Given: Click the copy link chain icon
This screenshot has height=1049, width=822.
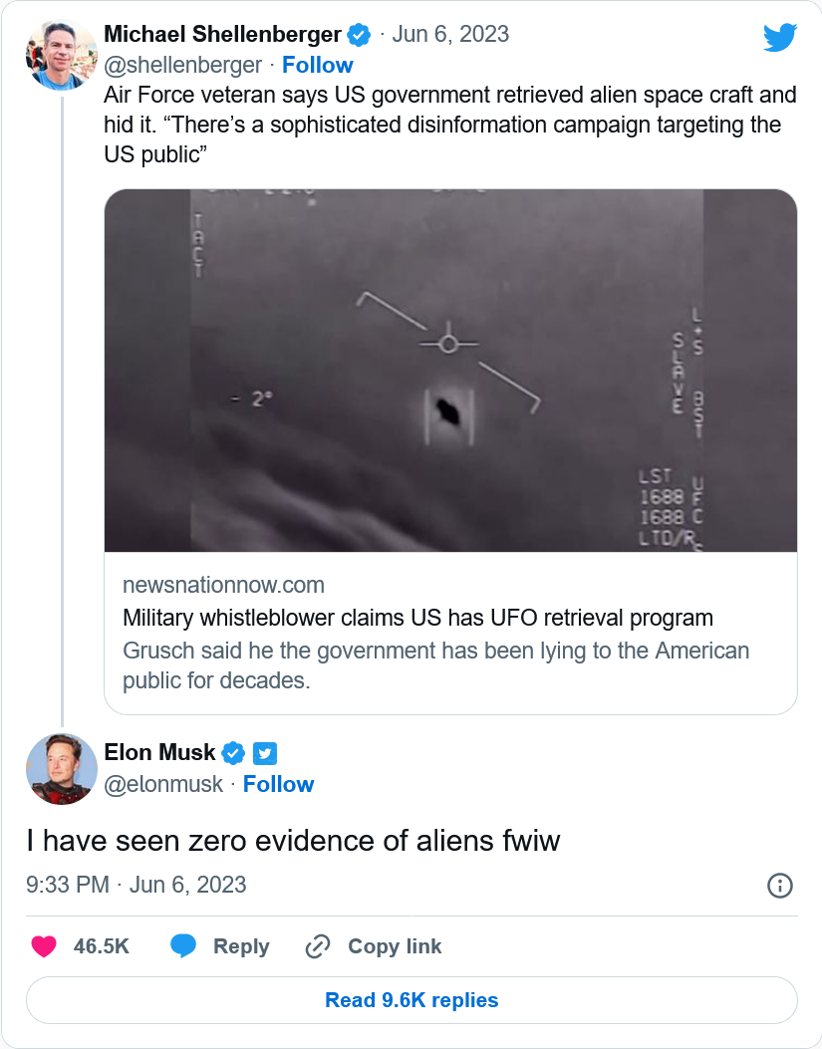Looking at the screenshot, I should [x=317, y=946].
